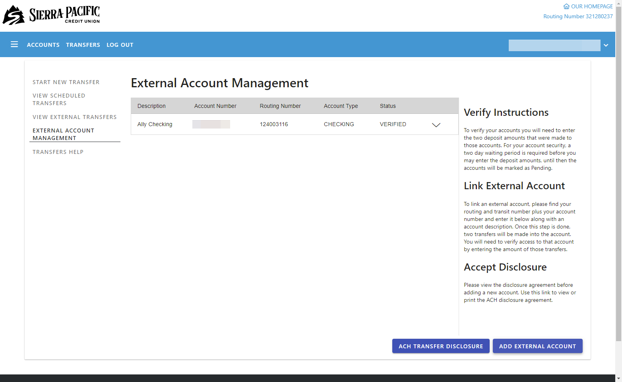Select the Ally Checking description cell
This screenshot has width=622, height=382.
155,124
